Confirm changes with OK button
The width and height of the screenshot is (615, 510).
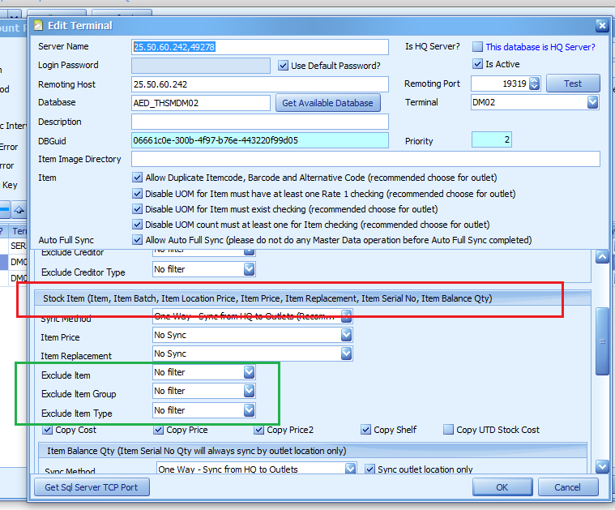coord(502,487)
